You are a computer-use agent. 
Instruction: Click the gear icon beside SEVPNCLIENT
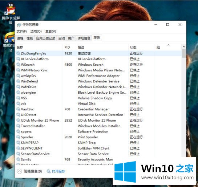point(19,148)
